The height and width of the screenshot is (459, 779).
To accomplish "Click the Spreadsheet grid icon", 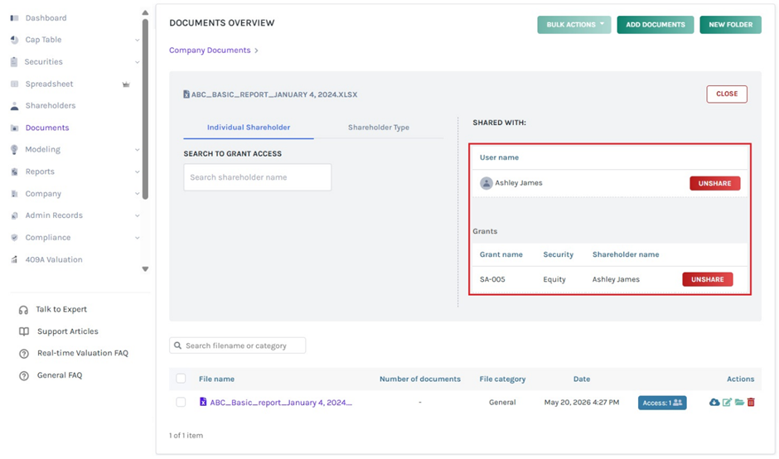I will tap(14, 84).
